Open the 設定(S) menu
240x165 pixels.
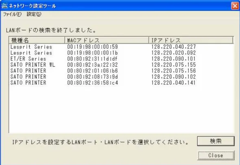pos(34,14)
